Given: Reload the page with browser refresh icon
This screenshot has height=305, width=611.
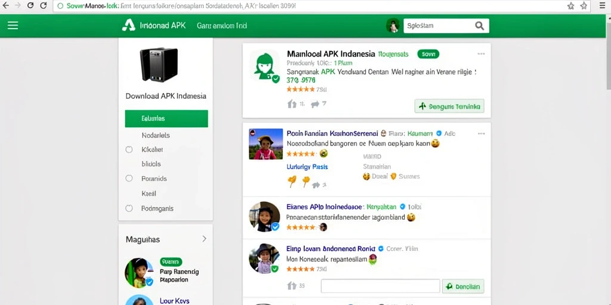Looking at the screenshot, I should [x=44, y=6].
